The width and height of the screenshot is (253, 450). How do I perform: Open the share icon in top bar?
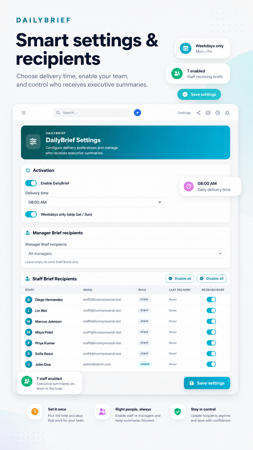tap(198, 113)
